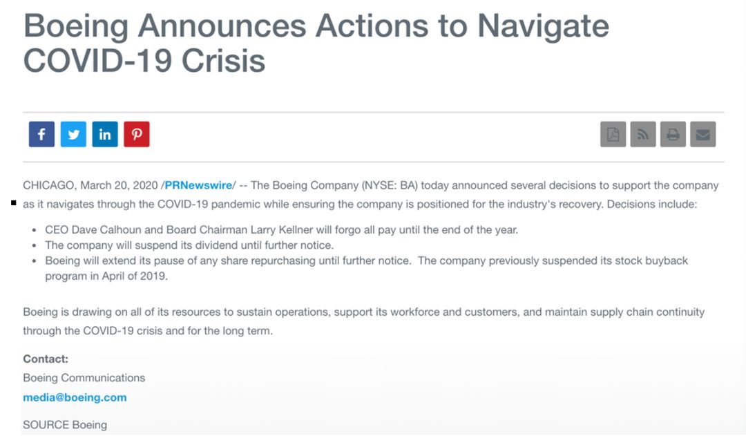
Task: Click the suspend its dividend bullet
Action: pos(189,245)
